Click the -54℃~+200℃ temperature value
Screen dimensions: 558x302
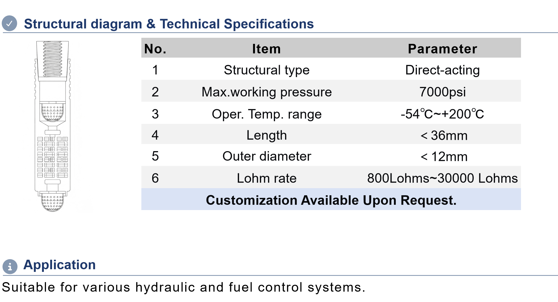click(443, 114)
